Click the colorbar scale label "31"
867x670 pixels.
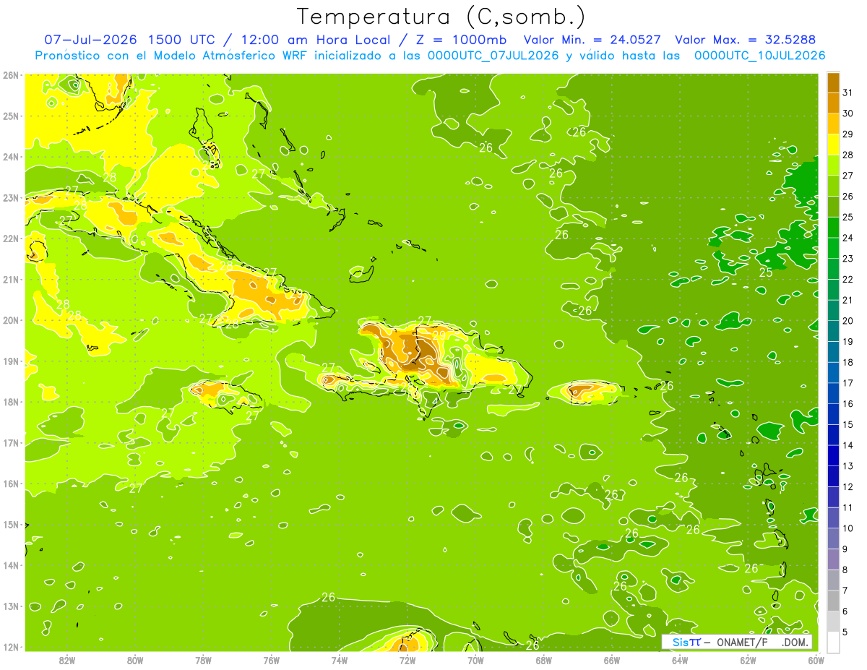(847, 93)
